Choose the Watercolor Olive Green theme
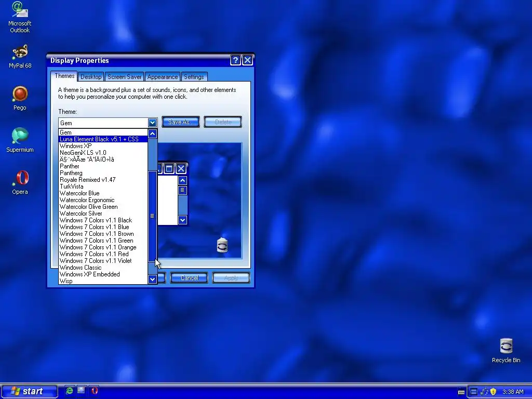The width and height of the screenshot is (532, 399). click(x=103, y=207)
